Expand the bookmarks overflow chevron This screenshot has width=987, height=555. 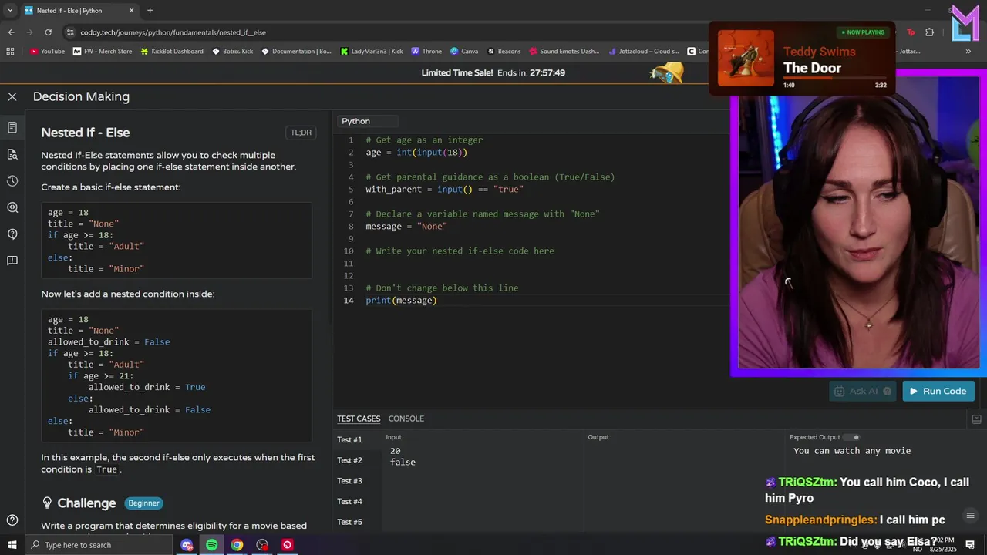point(968,52)
